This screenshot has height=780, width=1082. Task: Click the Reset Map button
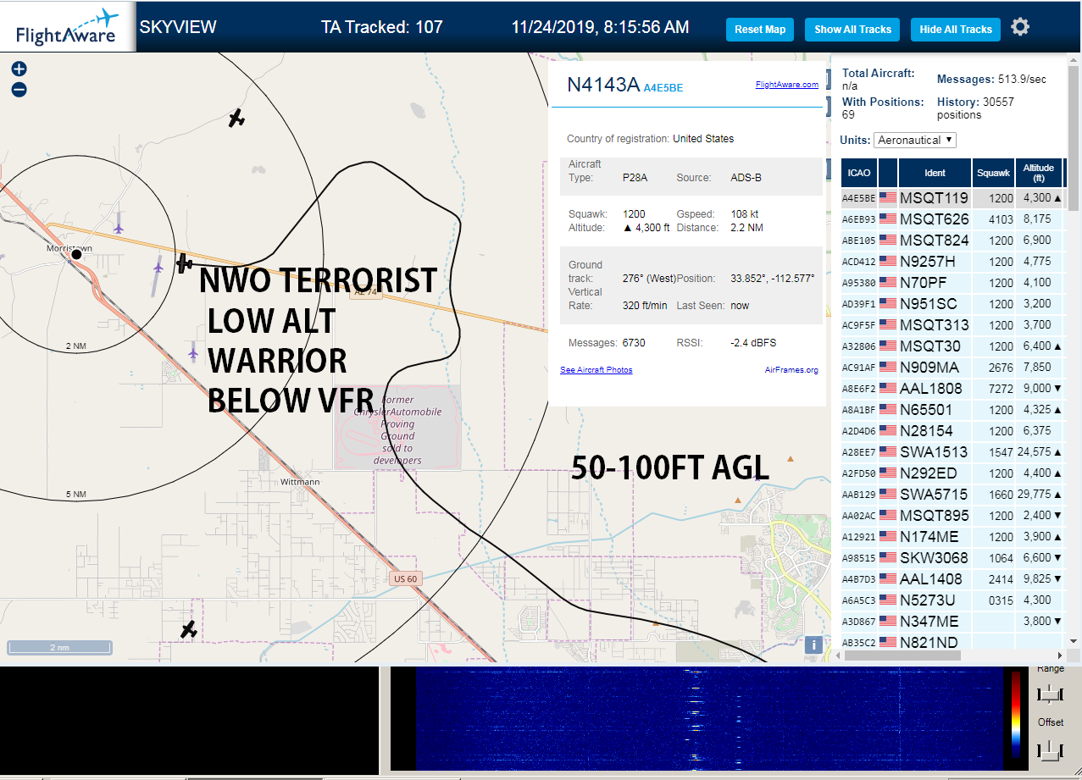point(760,30)
